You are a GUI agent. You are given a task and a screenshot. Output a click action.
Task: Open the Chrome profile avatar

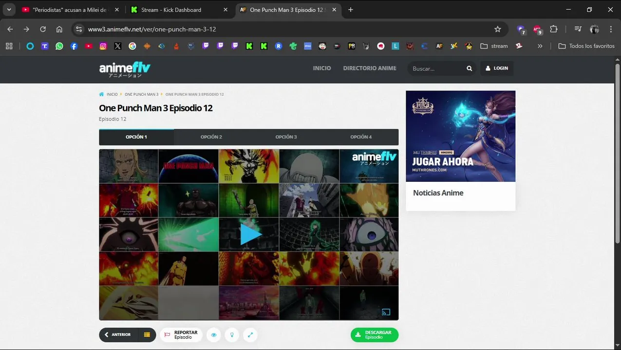(x=594, y=29)
